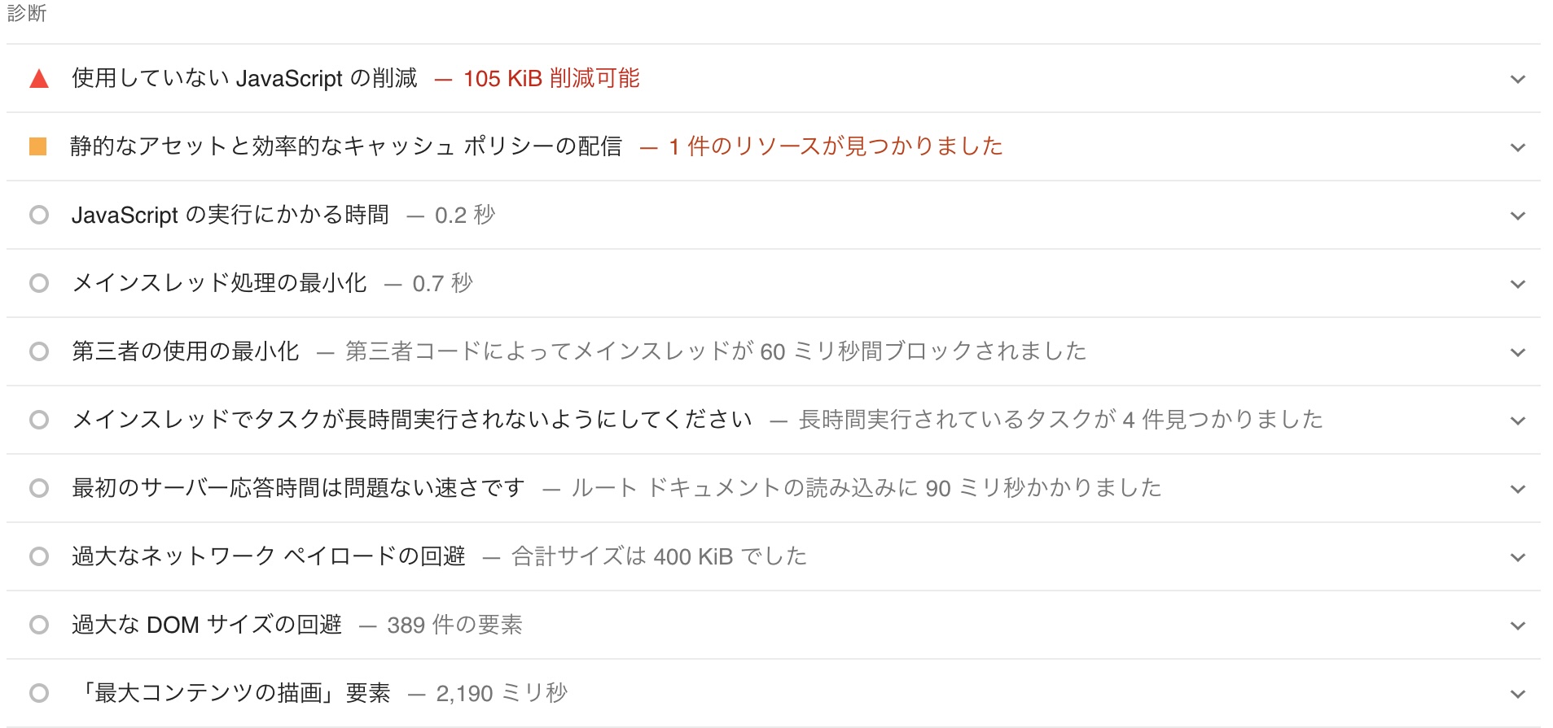Click gray circle icon beside メインスレッド処理の最小化

(39, 283)
